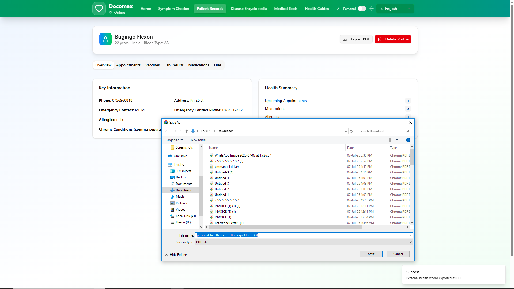Click the patient profile avatar icon
This screenshot has height=289, width=514.
coord(105,39)
